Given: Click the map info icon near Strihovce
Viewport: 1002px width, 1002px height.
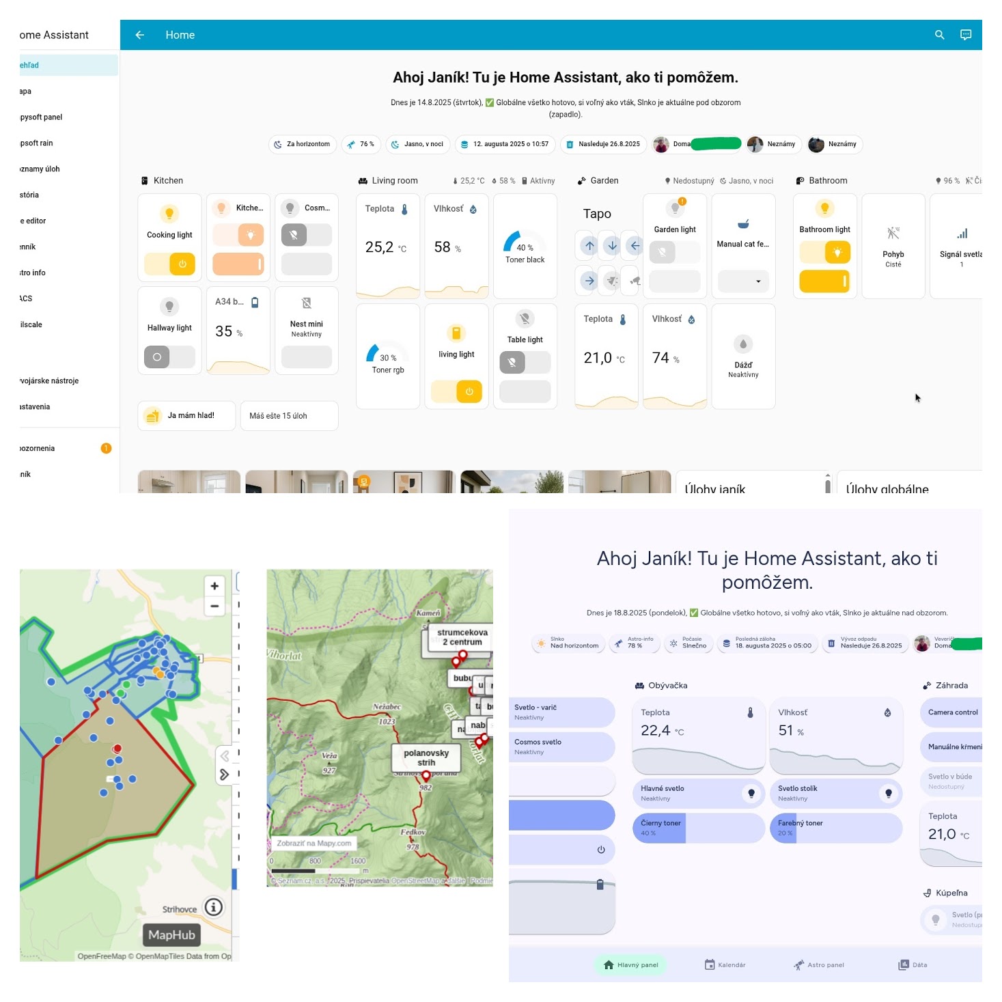Looking at the screenshot, I should (x=214, y=907).
